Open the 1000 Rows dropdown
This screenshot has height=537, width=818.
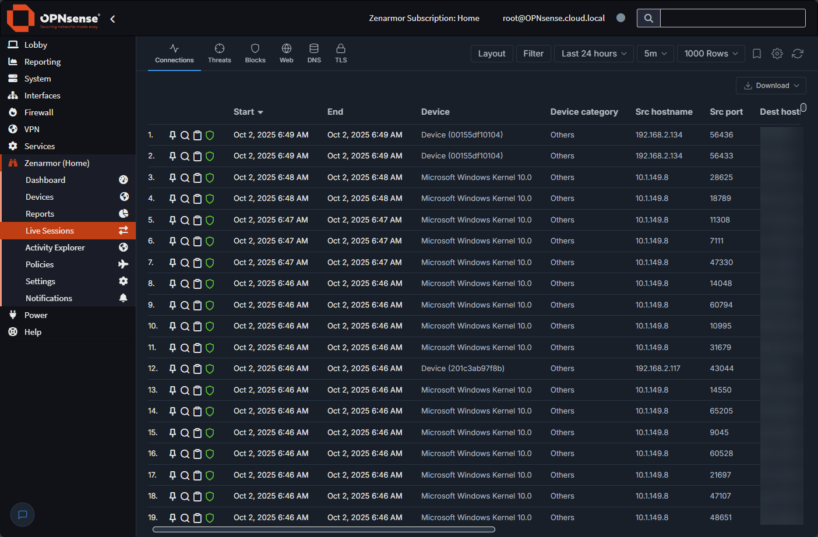[x=710, y=53]
